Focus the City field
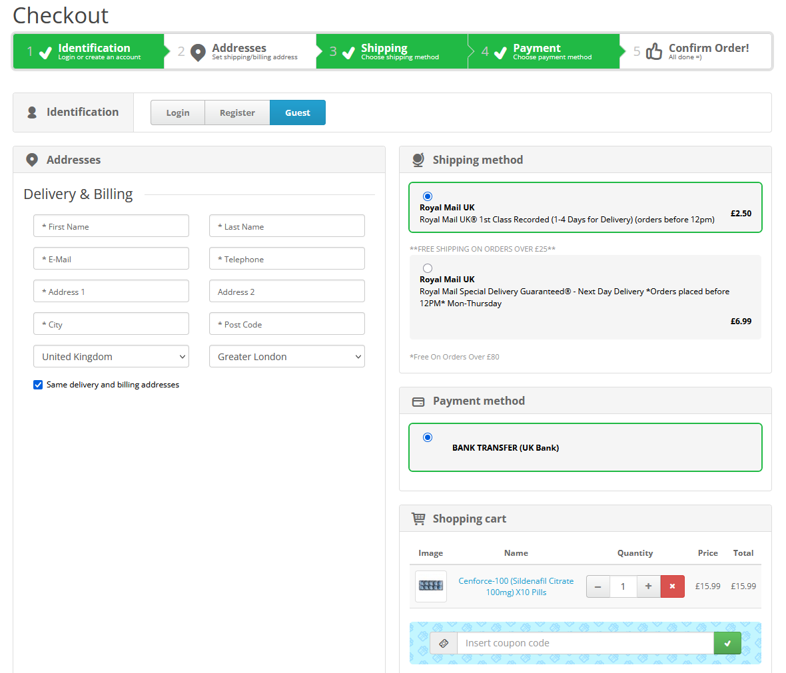 click(x=111, y=324)
